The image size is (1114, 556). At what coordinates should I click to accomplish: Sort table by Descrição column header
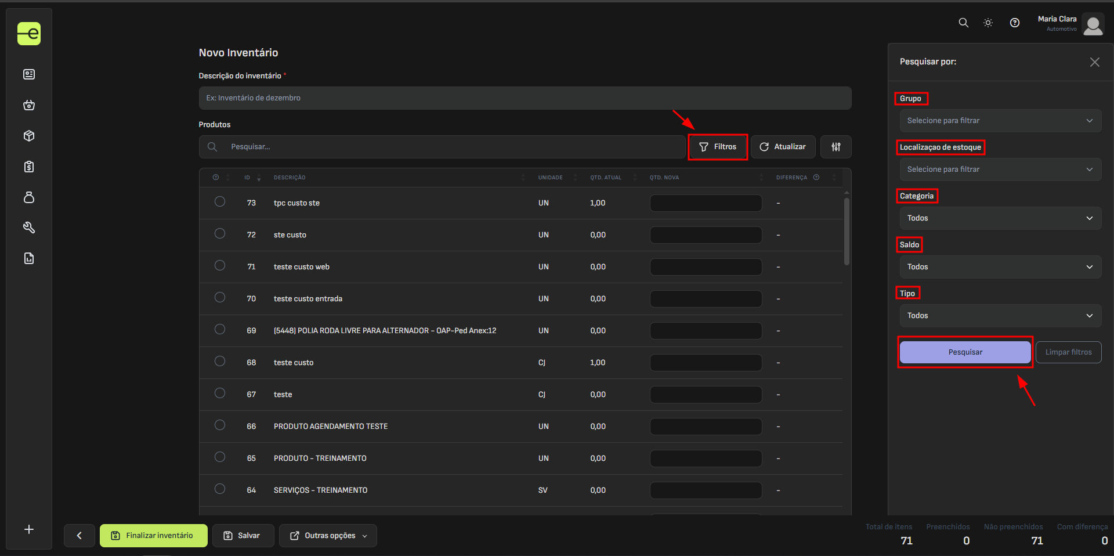(x=290, y=178)
